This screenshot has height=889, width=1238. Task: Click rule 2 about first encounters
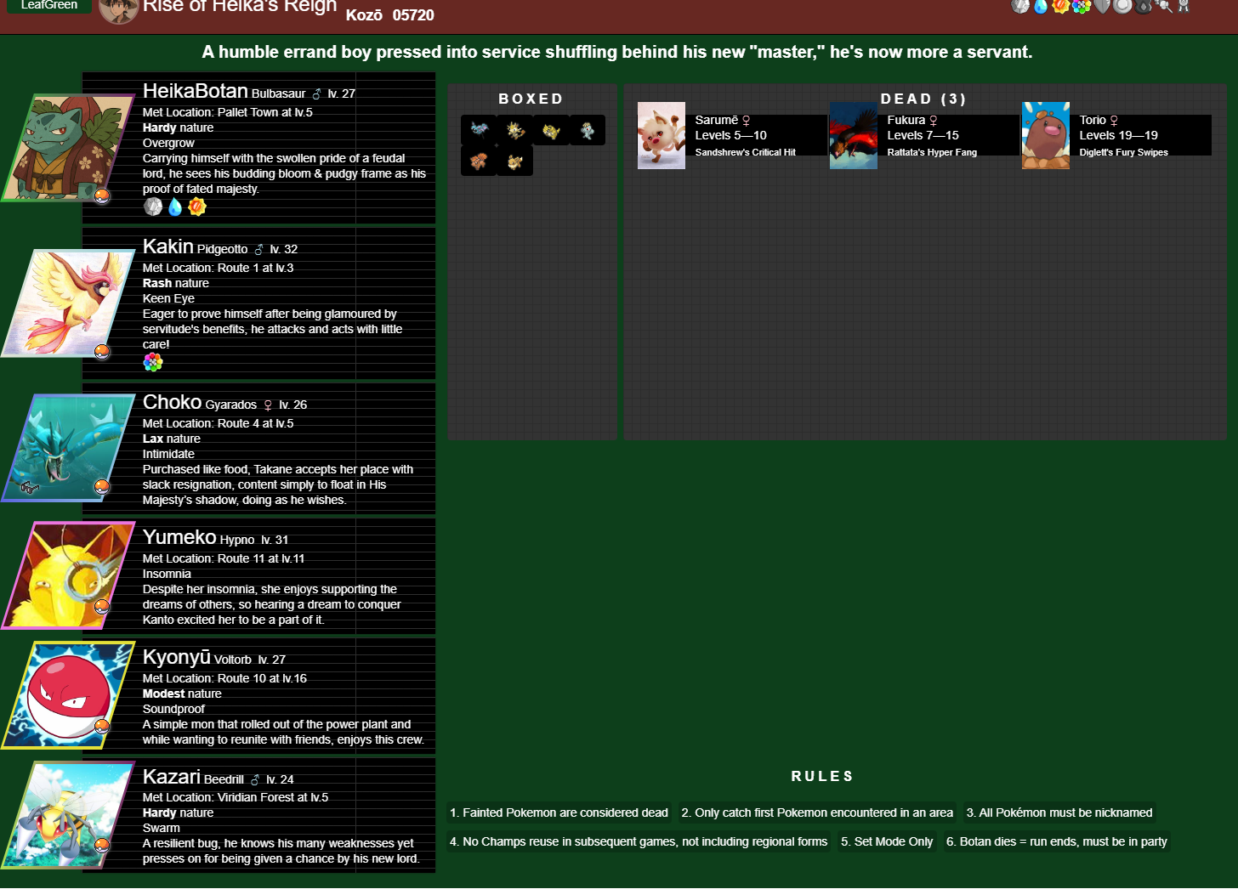pyautogui.click(x=817, y=813)
